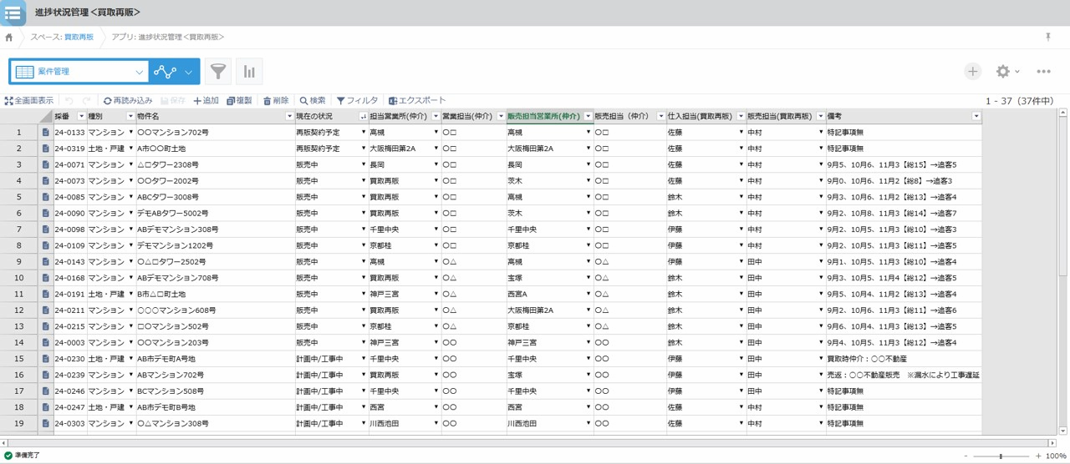Click 全画面表示 in the sheet toolbar
The width and height of the screenshot is (1070, 464).
coord(29,101)
